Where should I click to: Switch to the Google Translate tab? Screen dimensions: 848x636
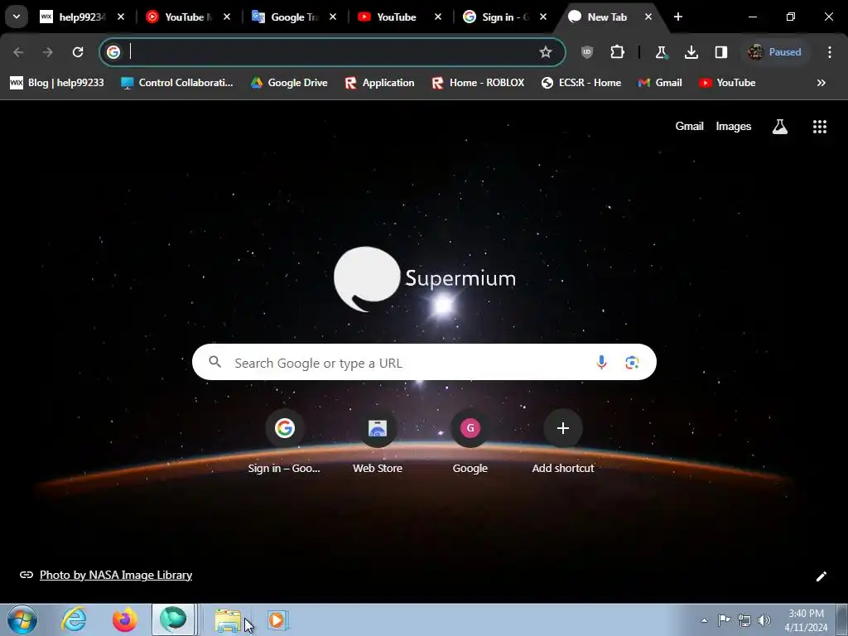tap(294, 17)
